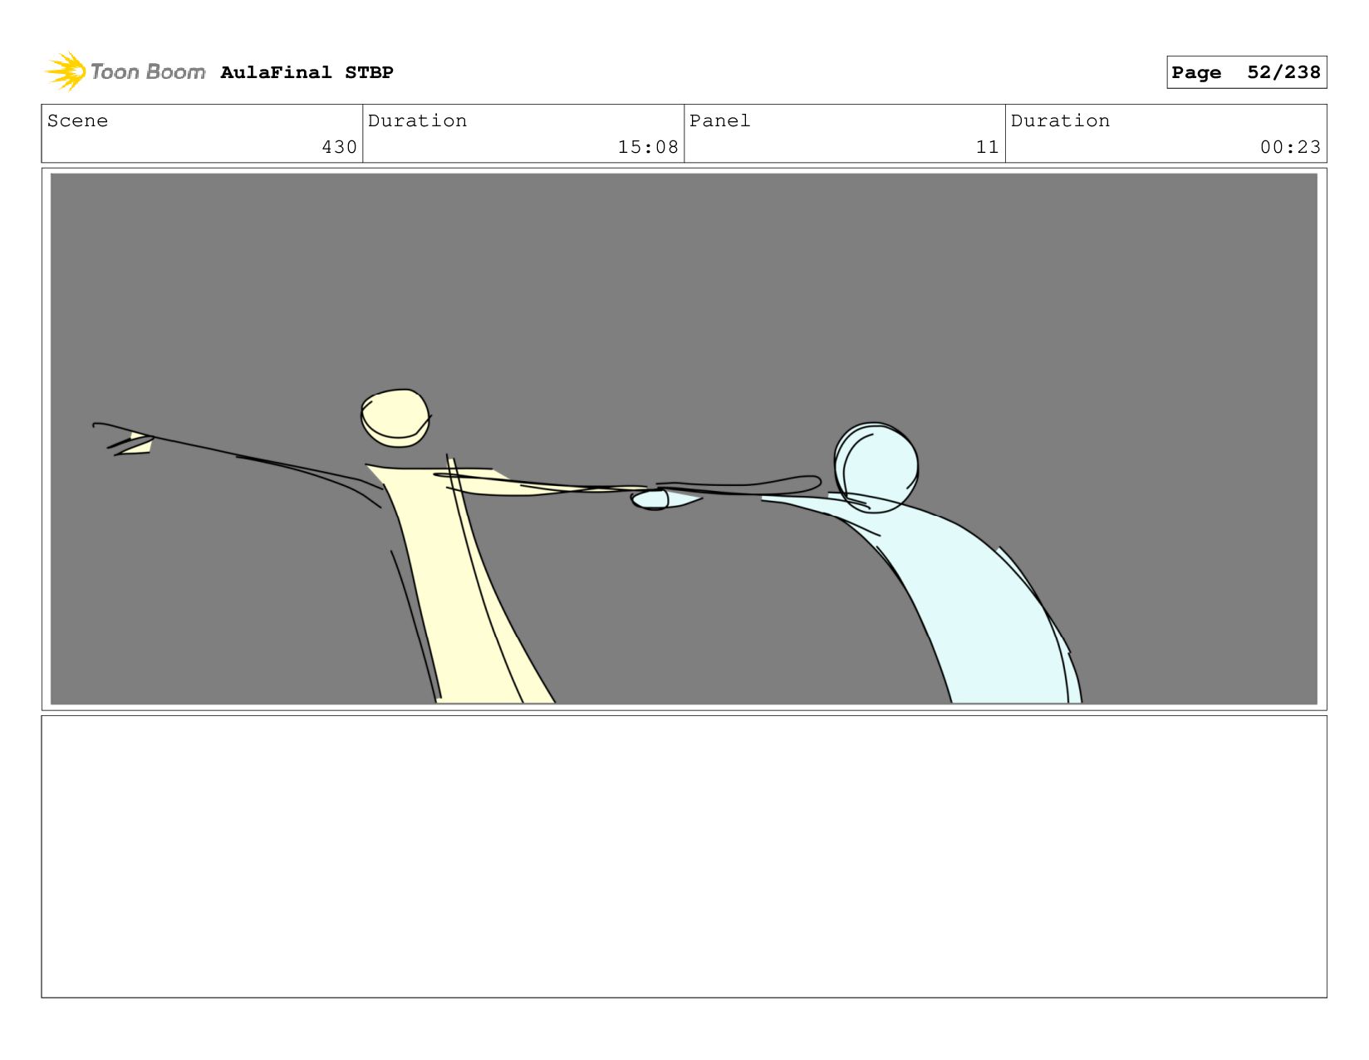Viewport: 1369px width, 1060px height.
Task: Click the Panel label cell
Action: pyautogui.click(x=845, y=133)
